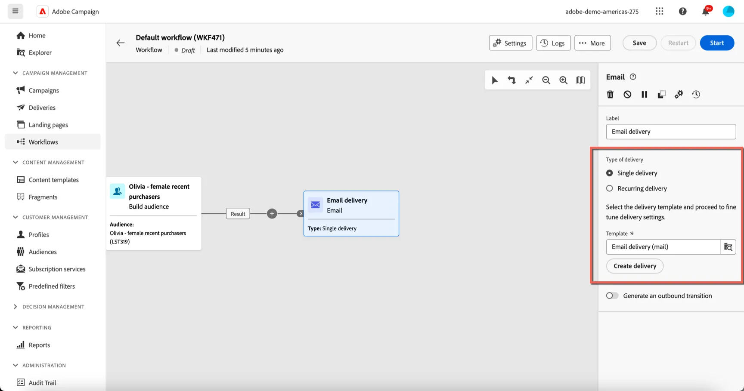
Task: Collapse the Customer Management section
Action: coord(15,217)
